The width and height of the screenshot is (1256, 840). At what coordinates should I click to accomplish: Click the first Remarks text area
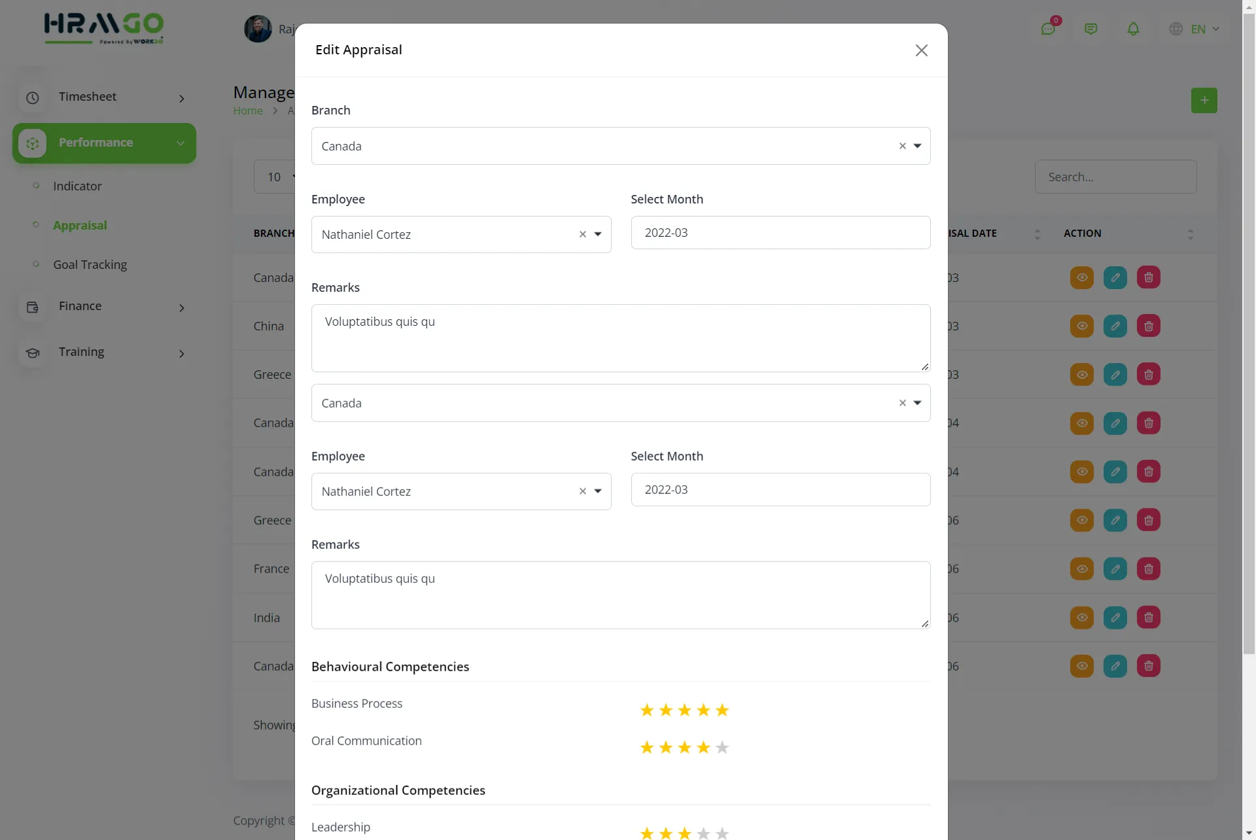[x=620, y=338]
